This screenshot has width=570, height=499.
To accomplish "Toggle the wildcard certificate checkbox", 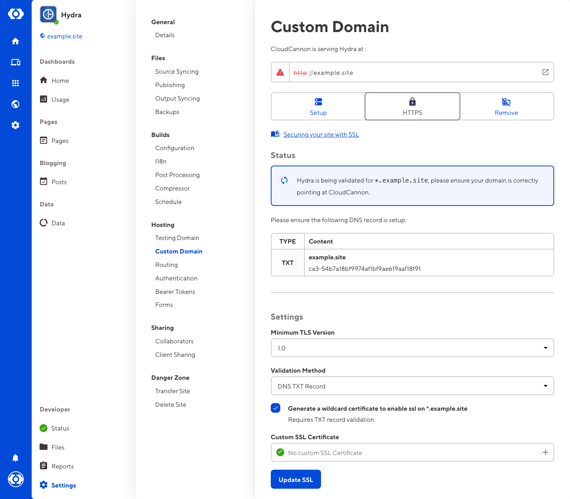I will click(x=275, y=408).
